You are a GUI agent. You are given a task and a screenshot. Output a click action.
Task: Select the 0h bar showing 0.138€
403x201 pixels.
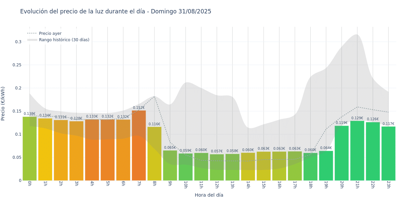click(30, 149)
